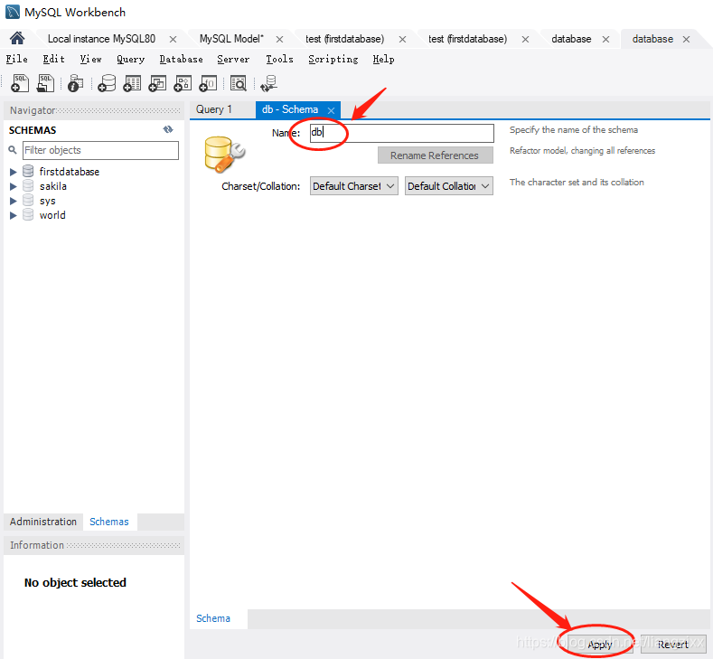Close the Local instance MySQL80 tab
The height and width of the screenshot is (659, 713).
coord(173,39)
